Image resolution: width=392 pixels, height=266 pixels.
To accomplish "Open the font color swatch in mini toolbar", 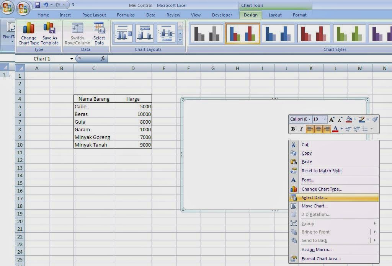I will tap(335, 129).
